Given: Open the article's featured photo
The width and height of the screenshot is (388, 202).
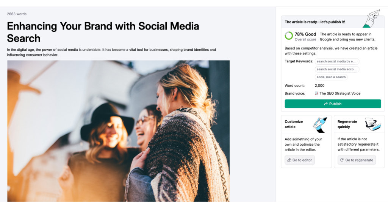Looking at the screenshot, I should [118, 131].
